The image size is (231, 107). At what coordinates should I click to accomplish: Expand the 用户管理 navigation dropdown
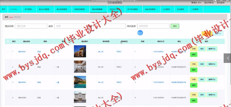[x=29, y=9]
